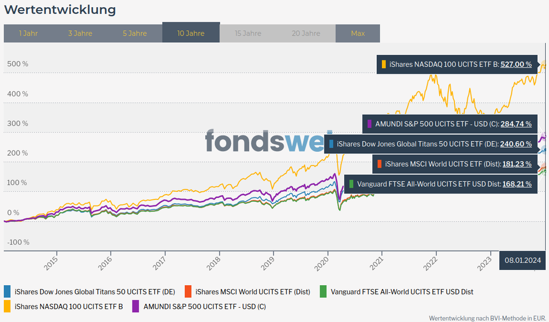549x322 pixels.
Task: Click the 08.01.2024 date marker
Action: click(x=524, y=260)
